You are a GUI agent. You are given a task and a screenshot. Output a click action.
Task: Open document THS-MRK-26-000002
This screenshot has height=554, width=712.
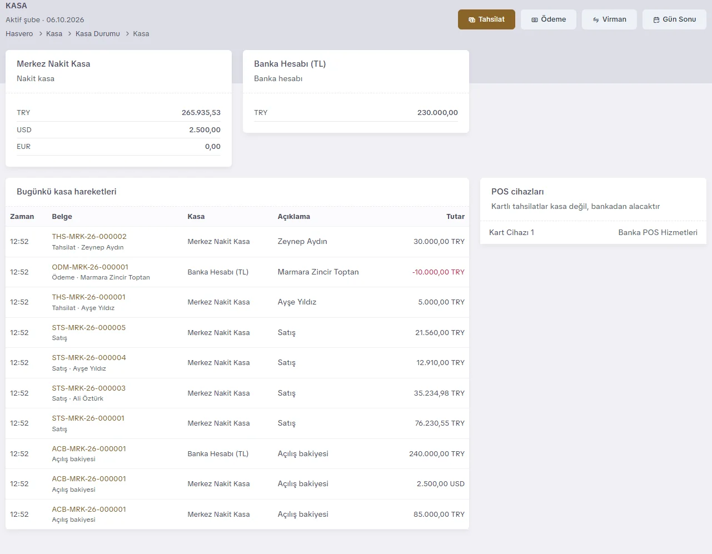pos(89,237)
